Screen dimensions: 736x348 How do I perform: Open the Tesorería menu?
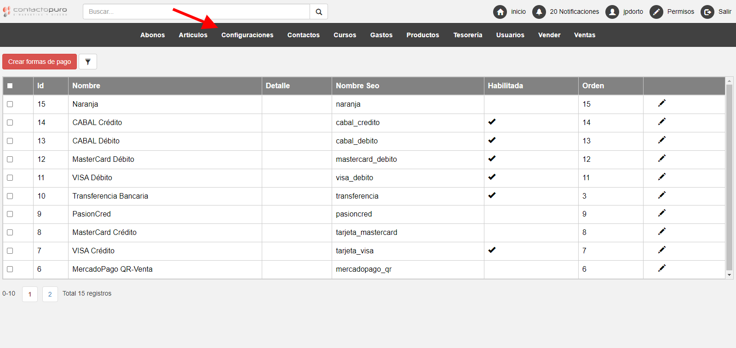click(467, 35)
